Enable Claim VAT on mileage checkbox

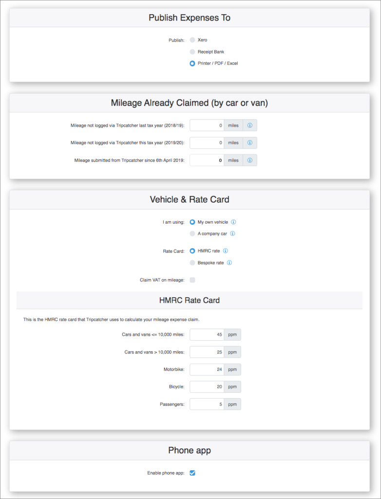pyautogui.click(x=192, y=280)
